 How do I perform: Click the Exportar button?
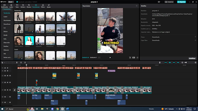tap(181, 2)
